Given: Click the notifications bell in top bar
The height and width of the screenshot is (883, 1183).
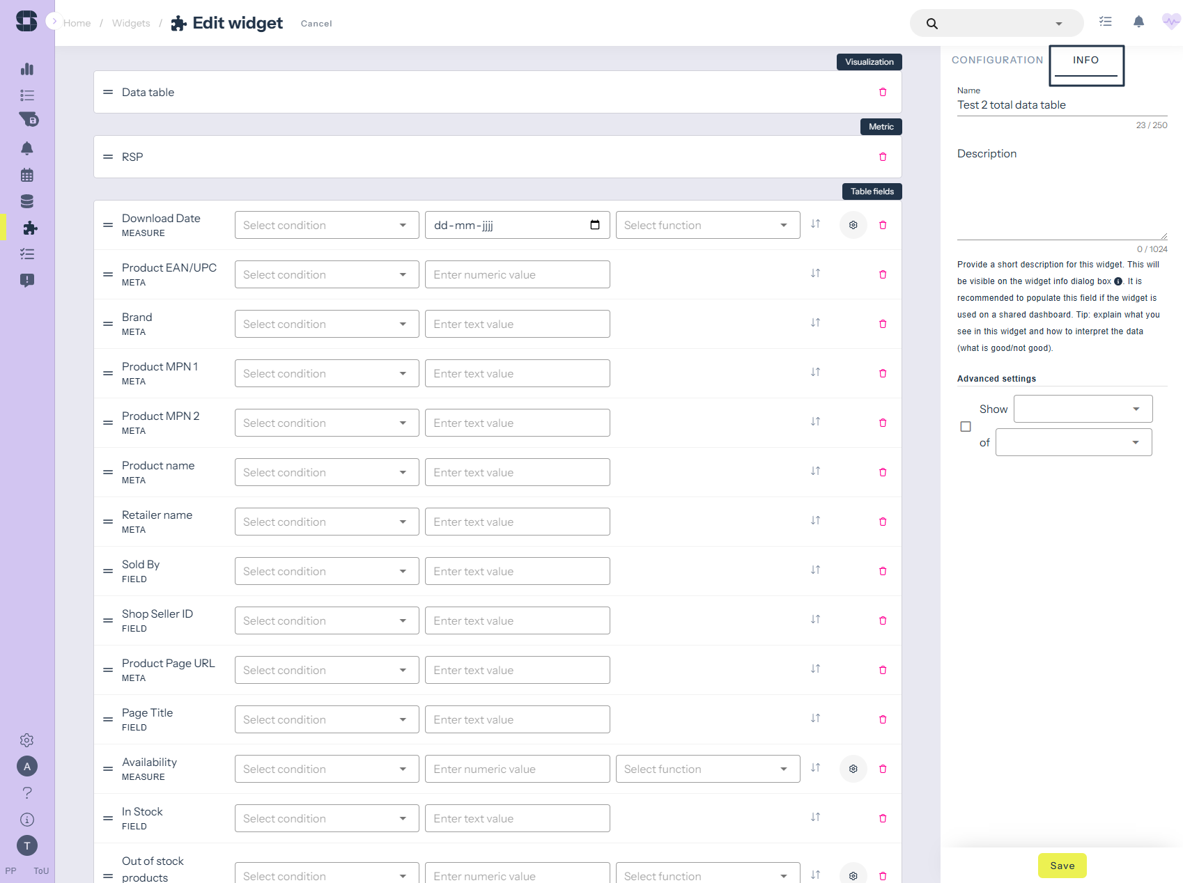Looking at the screenshot, I should [x=1138, y=22].
